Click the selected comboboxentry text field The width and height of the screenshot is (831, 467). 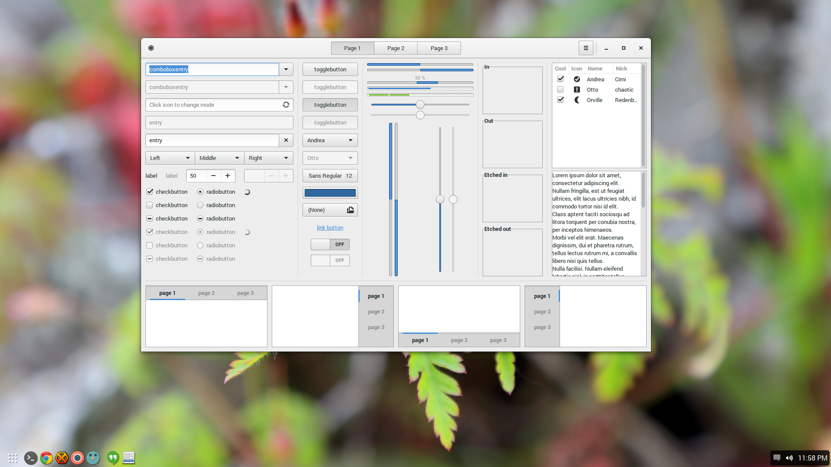pyautogui.click(x=212, y=69)
